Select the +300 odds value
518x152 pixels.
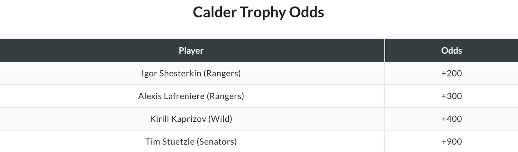click(451, 97)
